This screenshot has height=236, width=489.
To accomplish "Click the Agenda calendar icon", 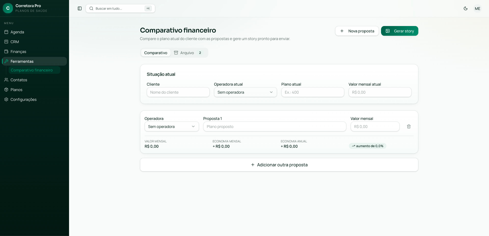I will tap(6, 32).
